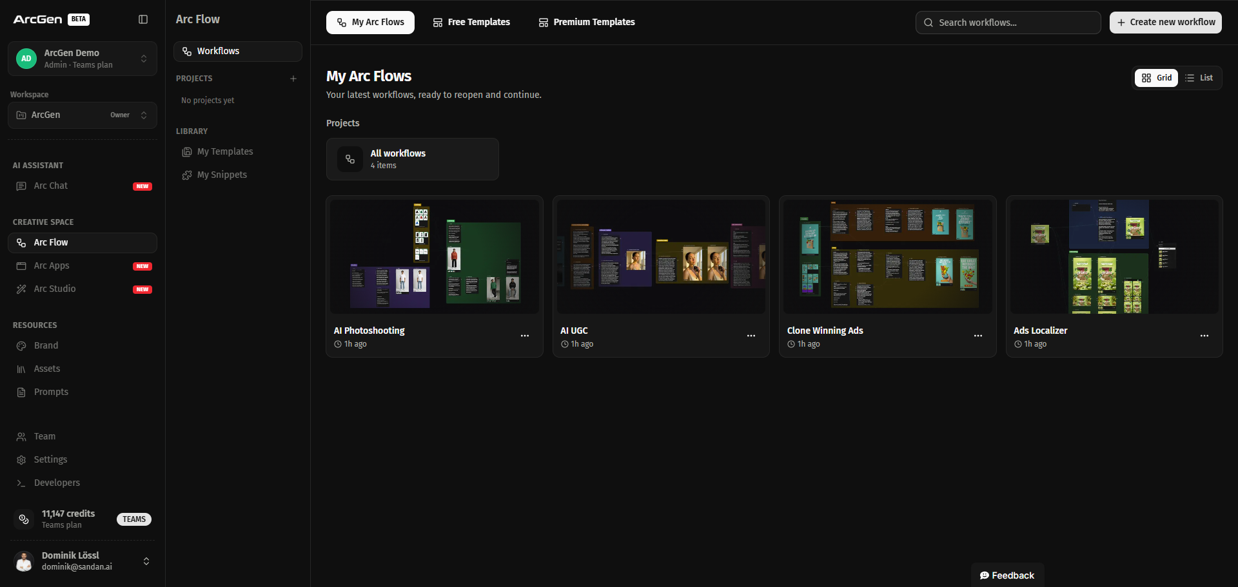Click the Clone Winning Ads title
The height and width of the screenshot is (587, 1238).
825,331
